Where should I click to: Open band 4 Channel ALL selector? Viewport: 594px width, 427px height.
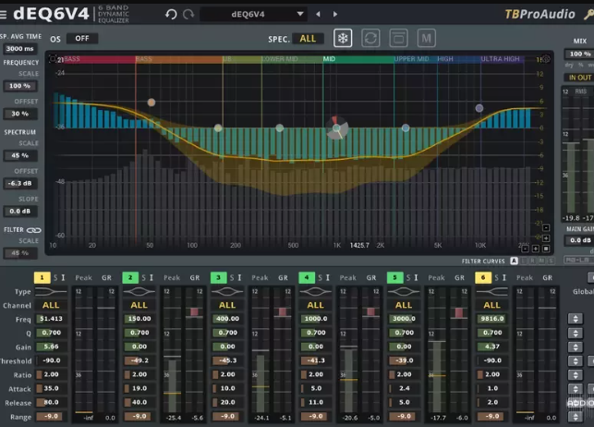[315, 305]
